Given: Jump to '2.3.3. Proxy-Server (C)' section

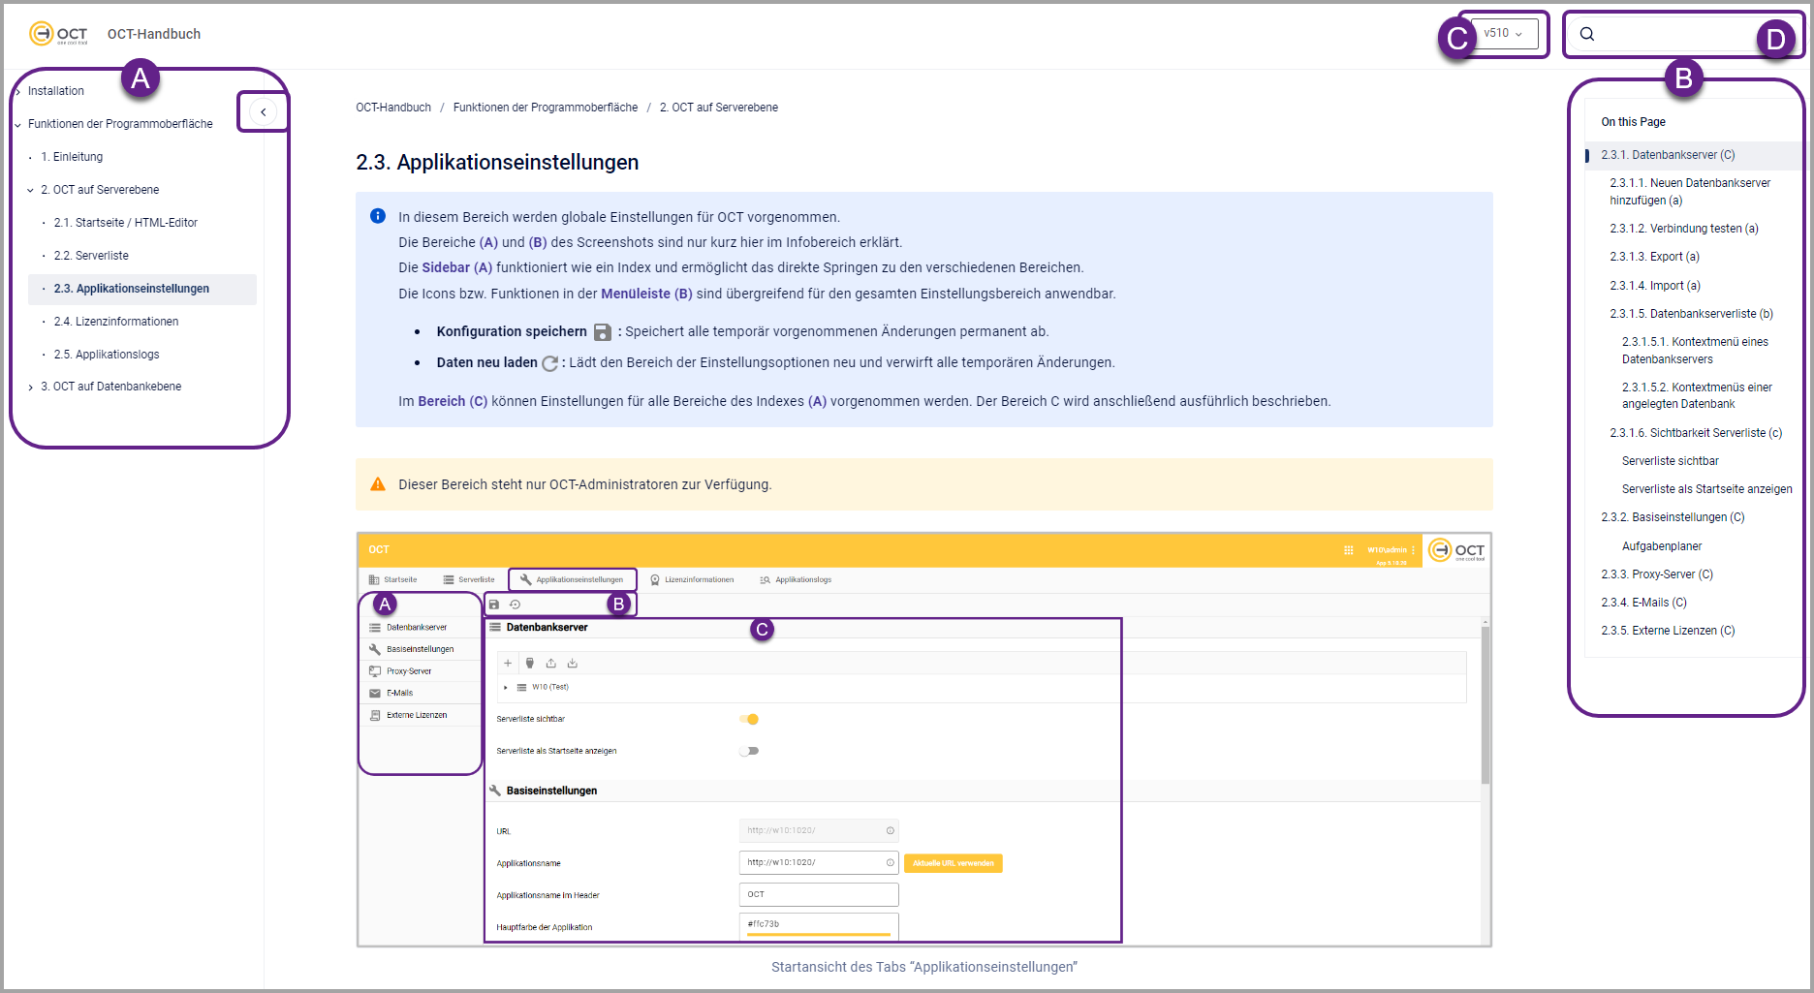Looking at the screenshot, I should click(x=1657, y=574).
